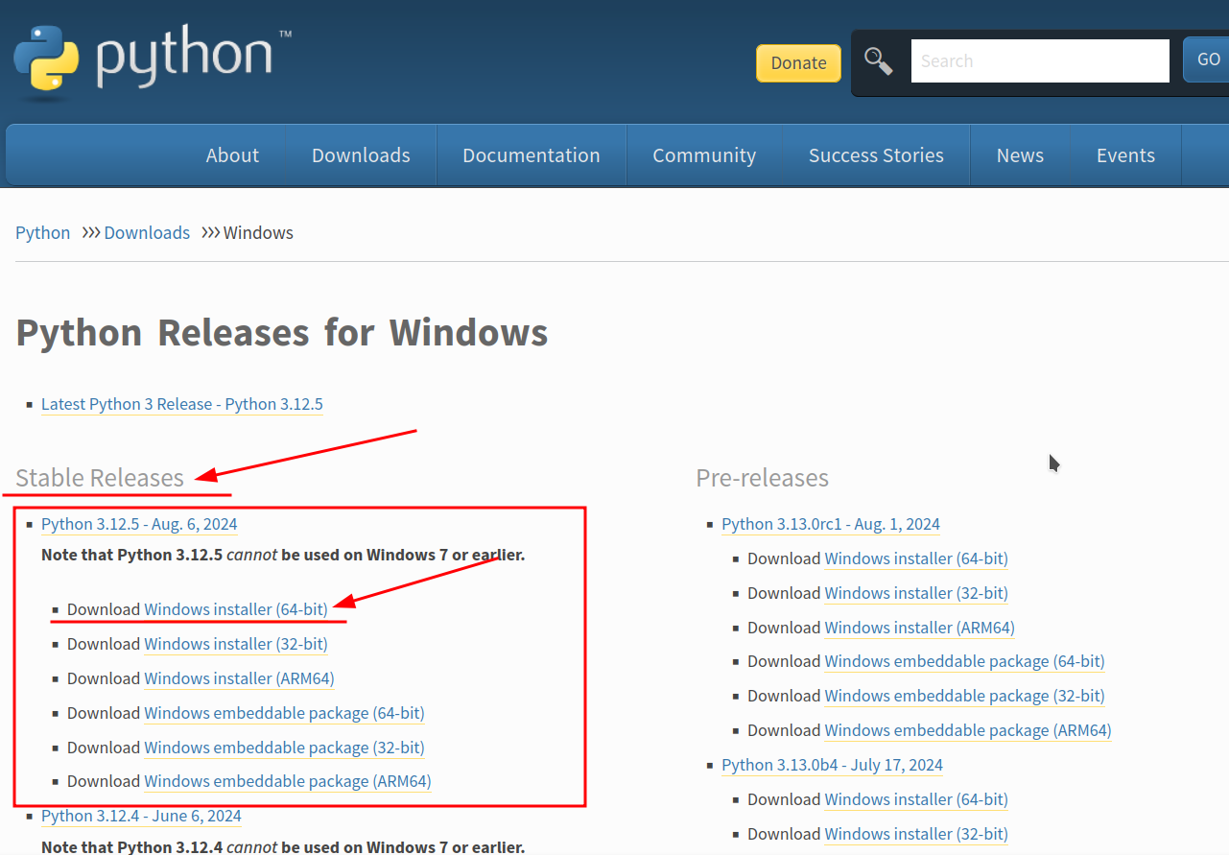The image size is (1229, 855).
Task: Open Python 3.13.0rc1 - Aug. 1, 2024 release
Action: pyautogui.click(x=831, y=524)
